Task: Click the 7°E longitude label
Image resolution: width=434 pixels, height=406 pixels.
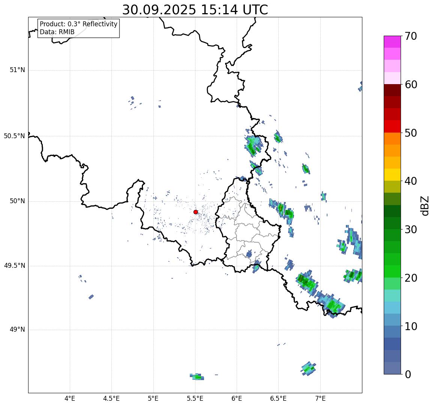Action: click(320, 398)
